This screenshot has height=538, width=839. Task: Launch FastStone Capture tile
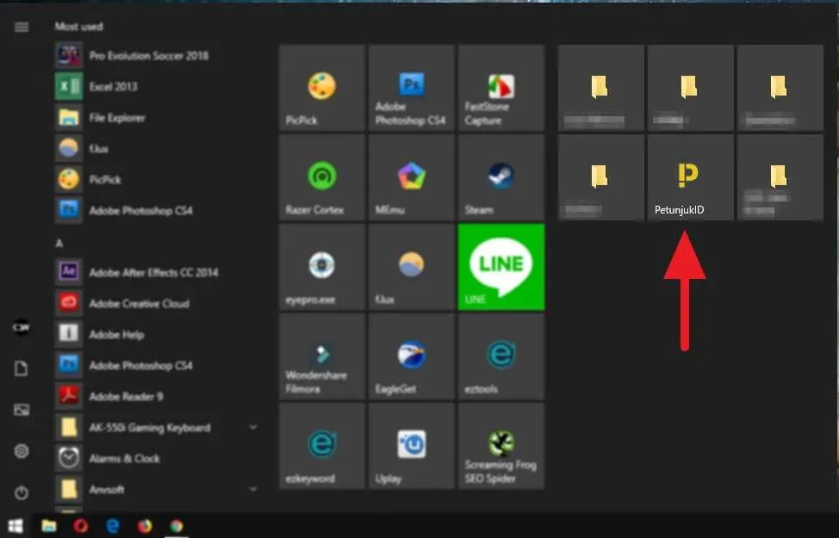coord(501,89)
